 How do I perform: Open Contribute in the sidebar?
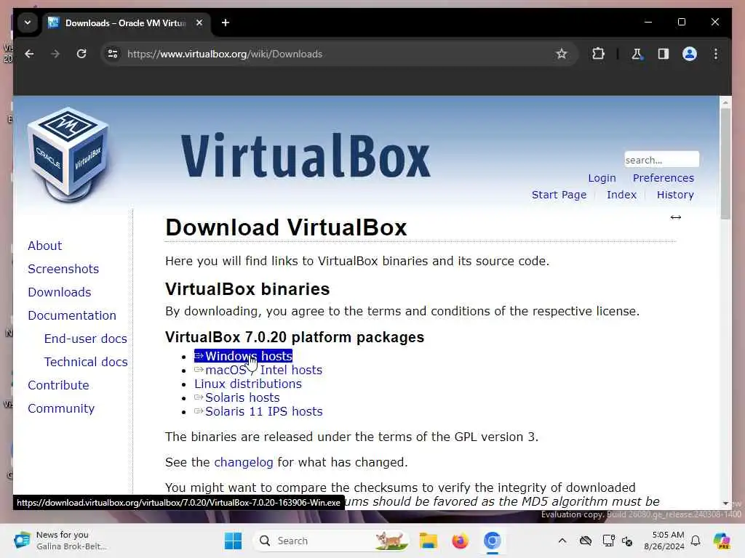click(x=58, y=385)
